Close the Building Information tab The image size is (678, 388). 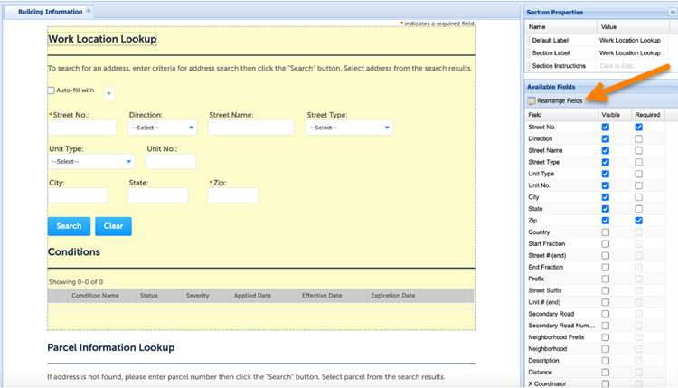point(88,12)
